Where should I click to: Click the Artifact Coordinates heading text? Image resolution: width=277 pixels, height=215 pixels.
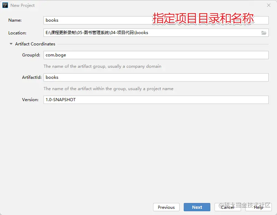tap(35, 44)
